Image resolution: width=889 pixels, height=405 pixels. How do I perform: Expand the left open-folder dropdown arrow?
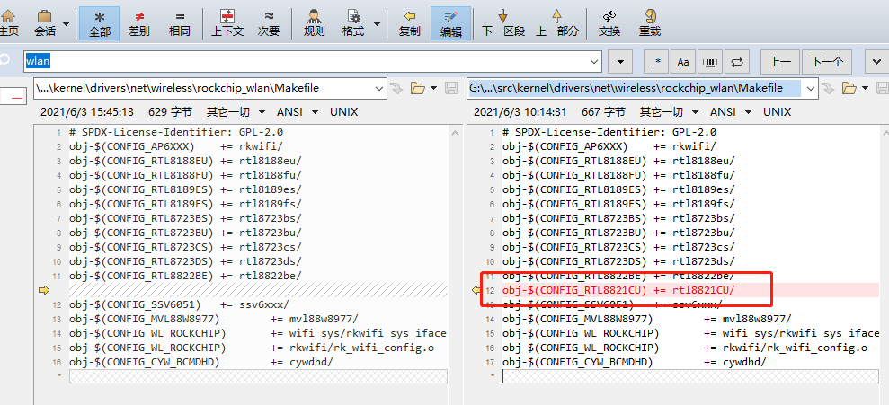434,88
